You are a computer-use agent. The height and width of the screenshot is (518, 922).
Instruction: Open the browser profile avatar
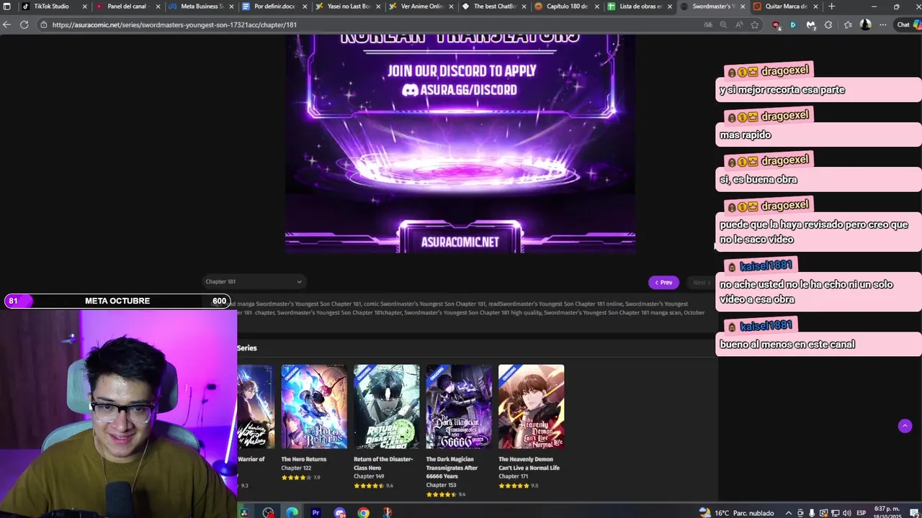[x=865, y=24]
